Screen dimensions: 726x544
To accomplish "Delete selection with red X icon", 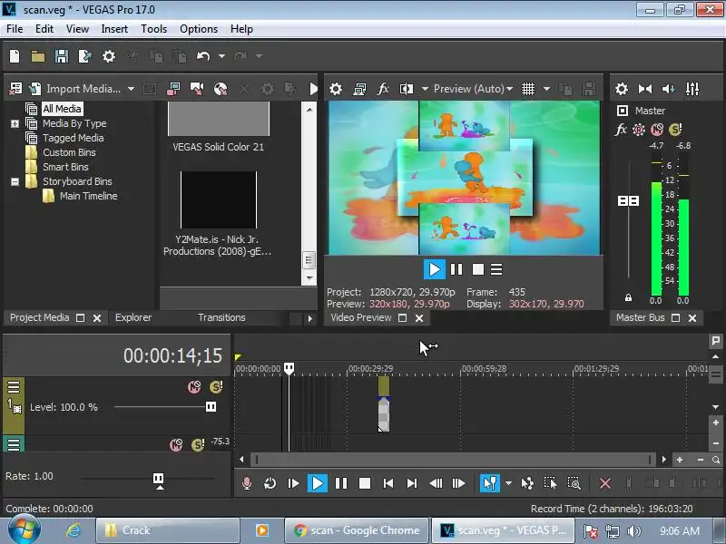I will point(604,484).
